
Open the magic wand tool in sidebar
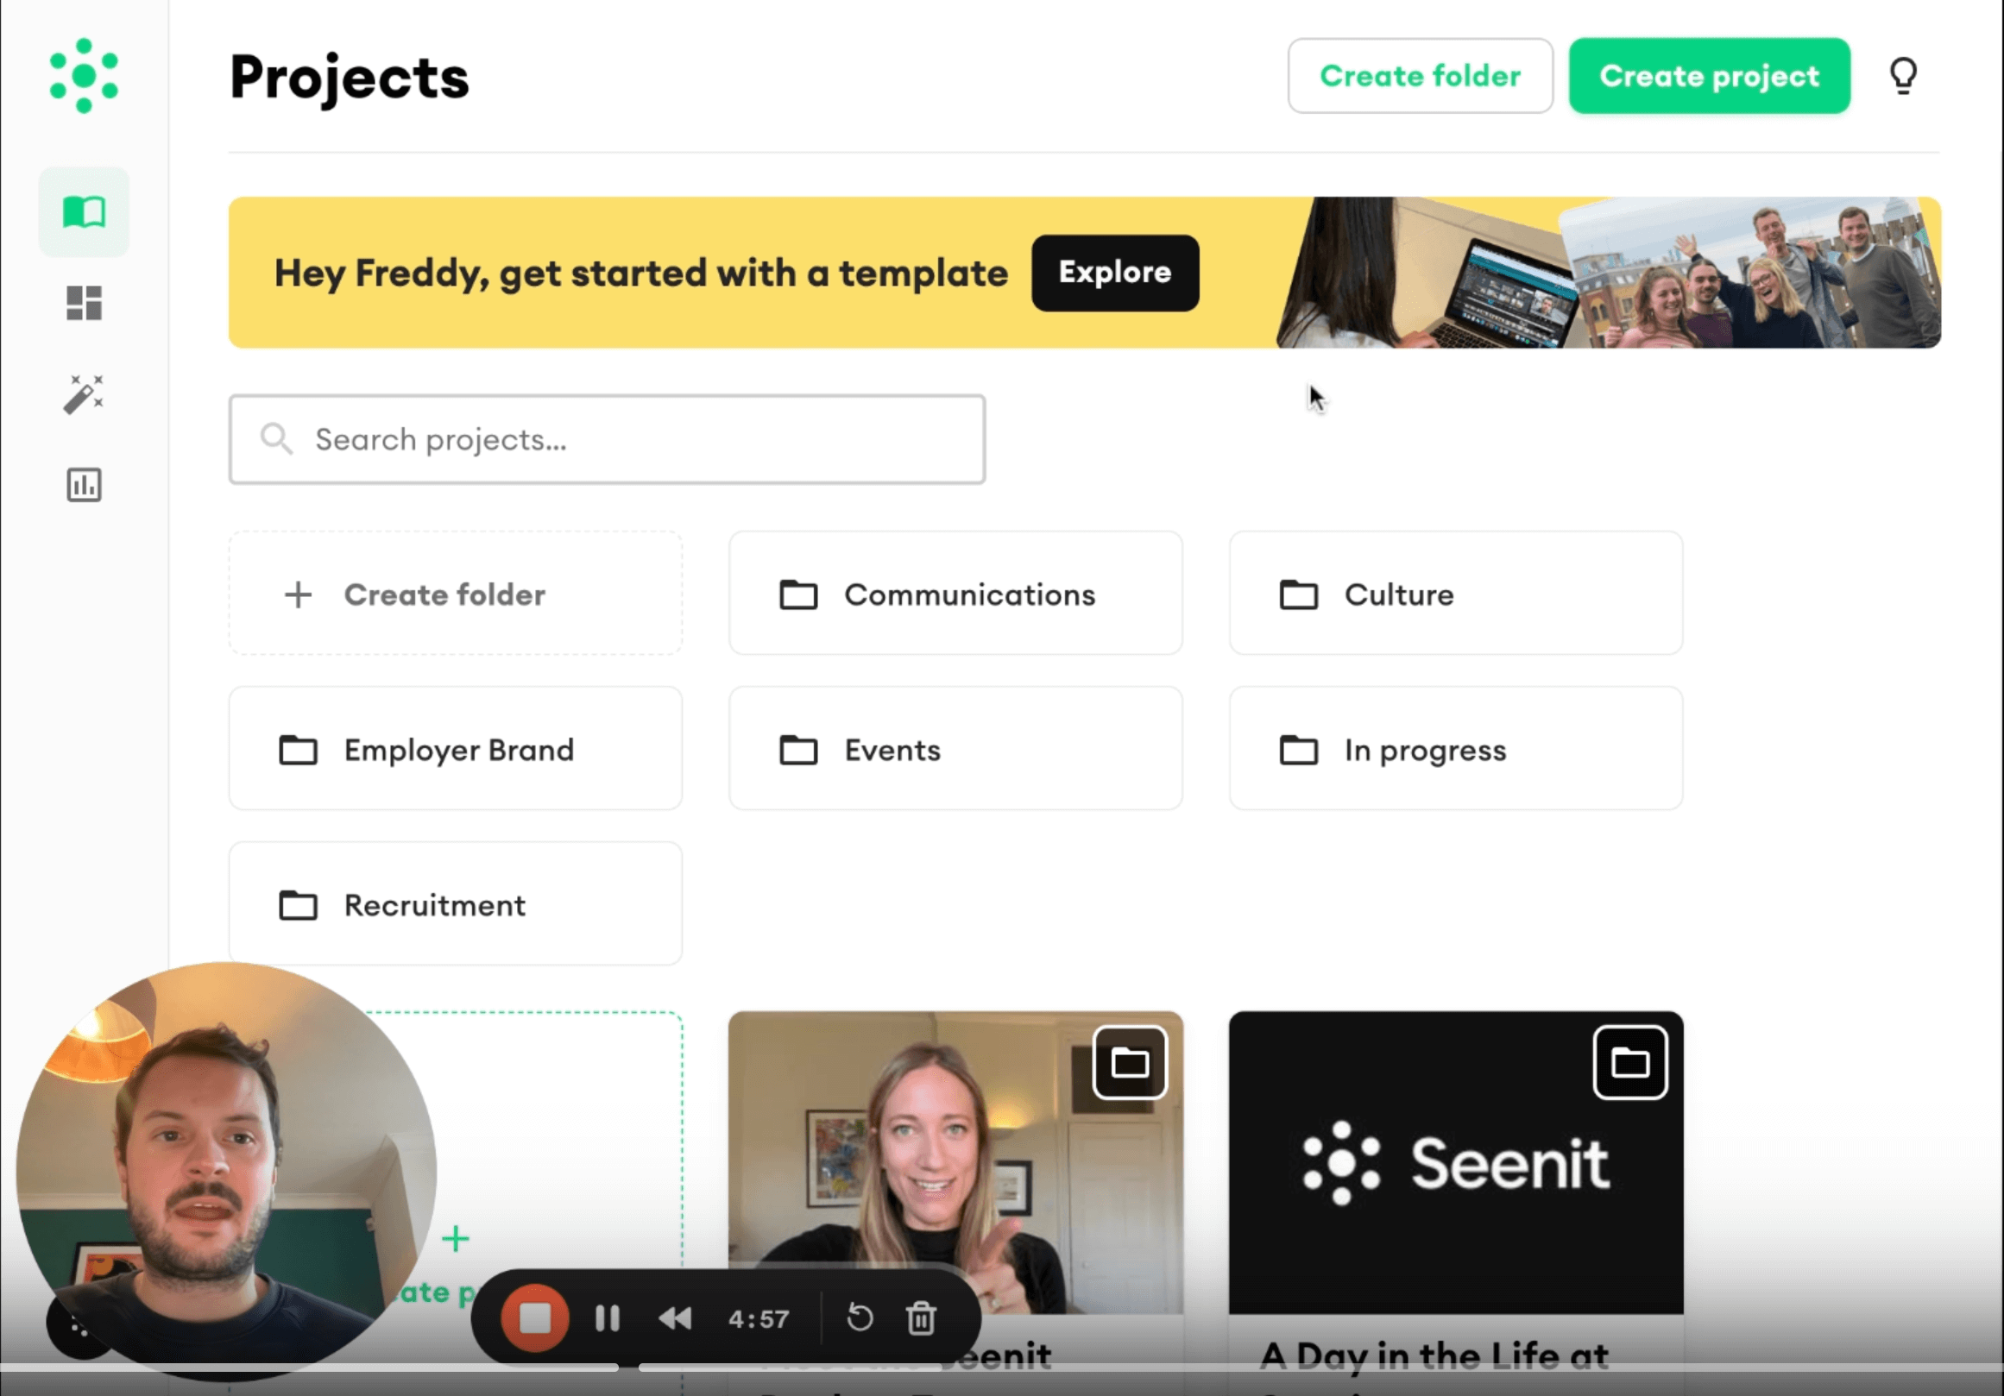coord(84,394)
